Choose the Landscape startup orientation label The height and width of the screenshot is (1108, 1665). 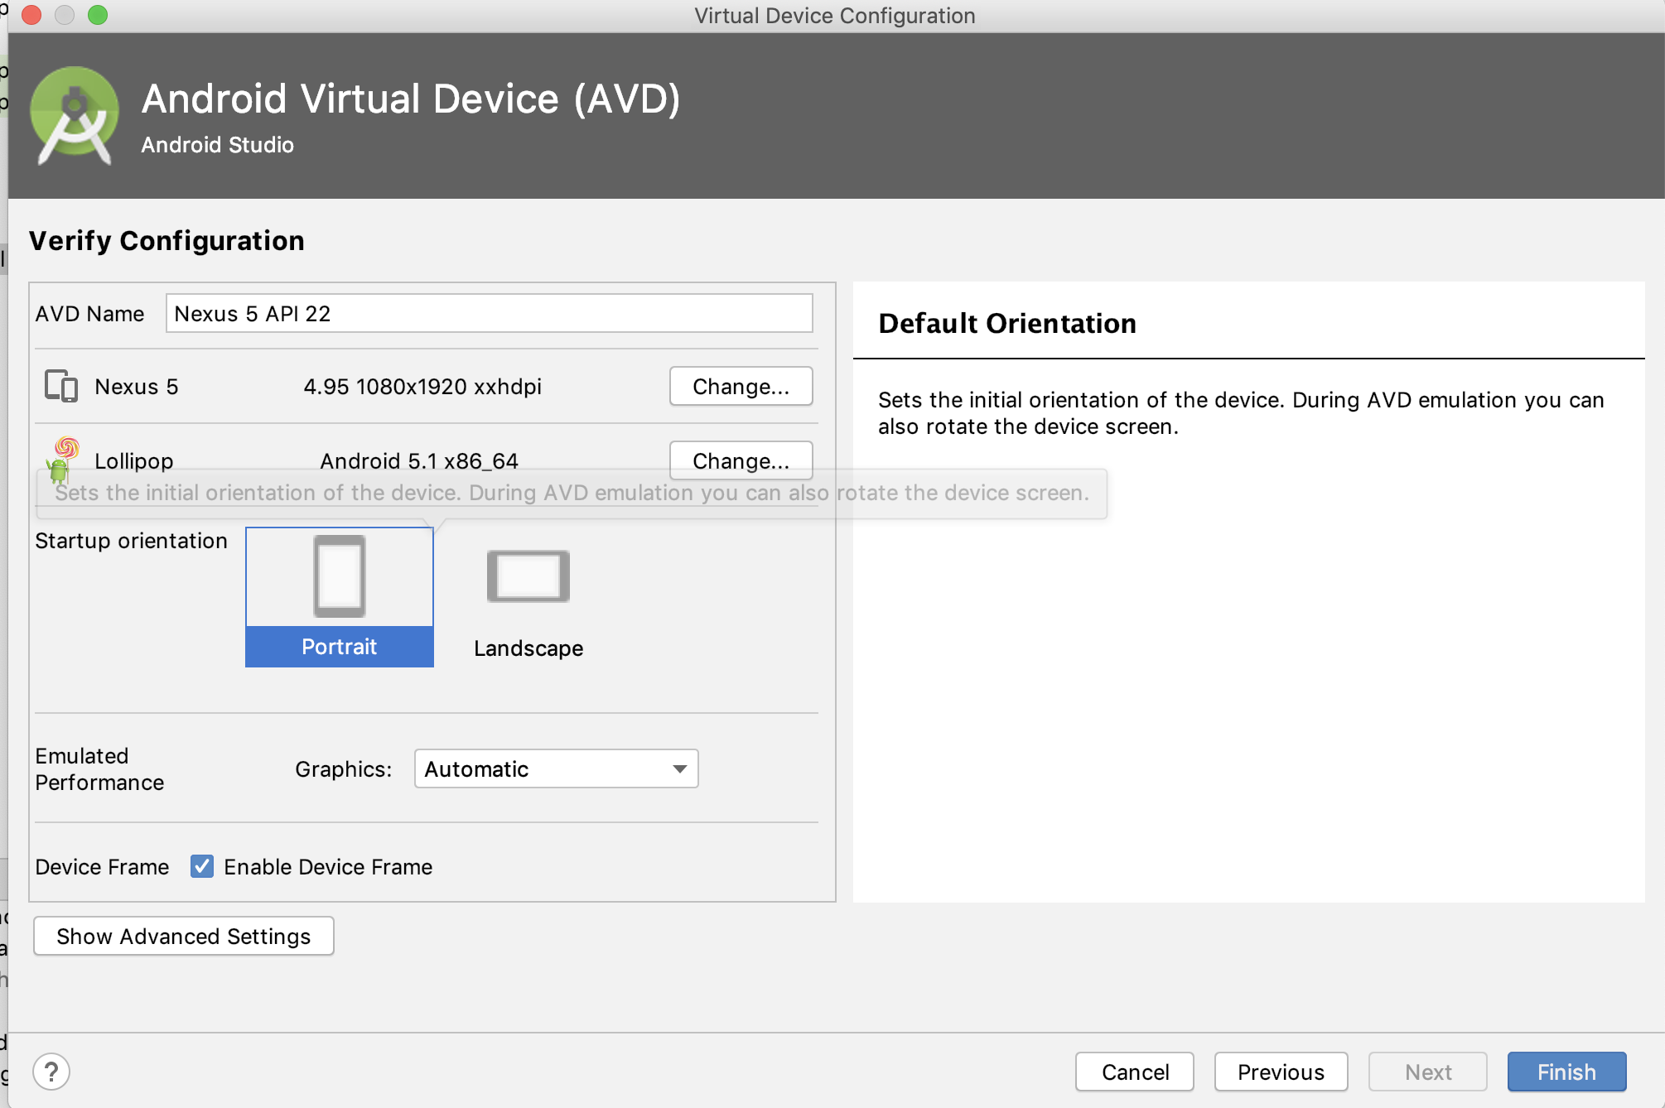pyautogui.click(x=528, y=648)
